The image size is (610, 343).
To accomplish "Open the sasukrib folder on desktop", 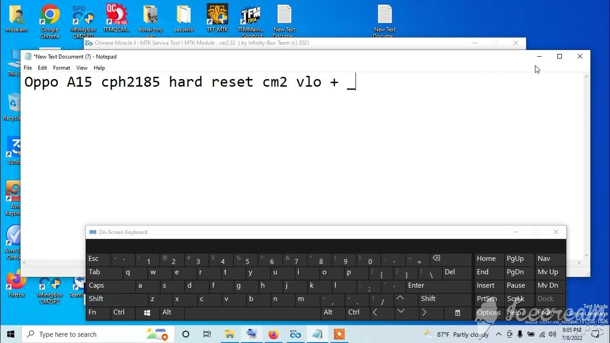I will (x=184, y=19).
